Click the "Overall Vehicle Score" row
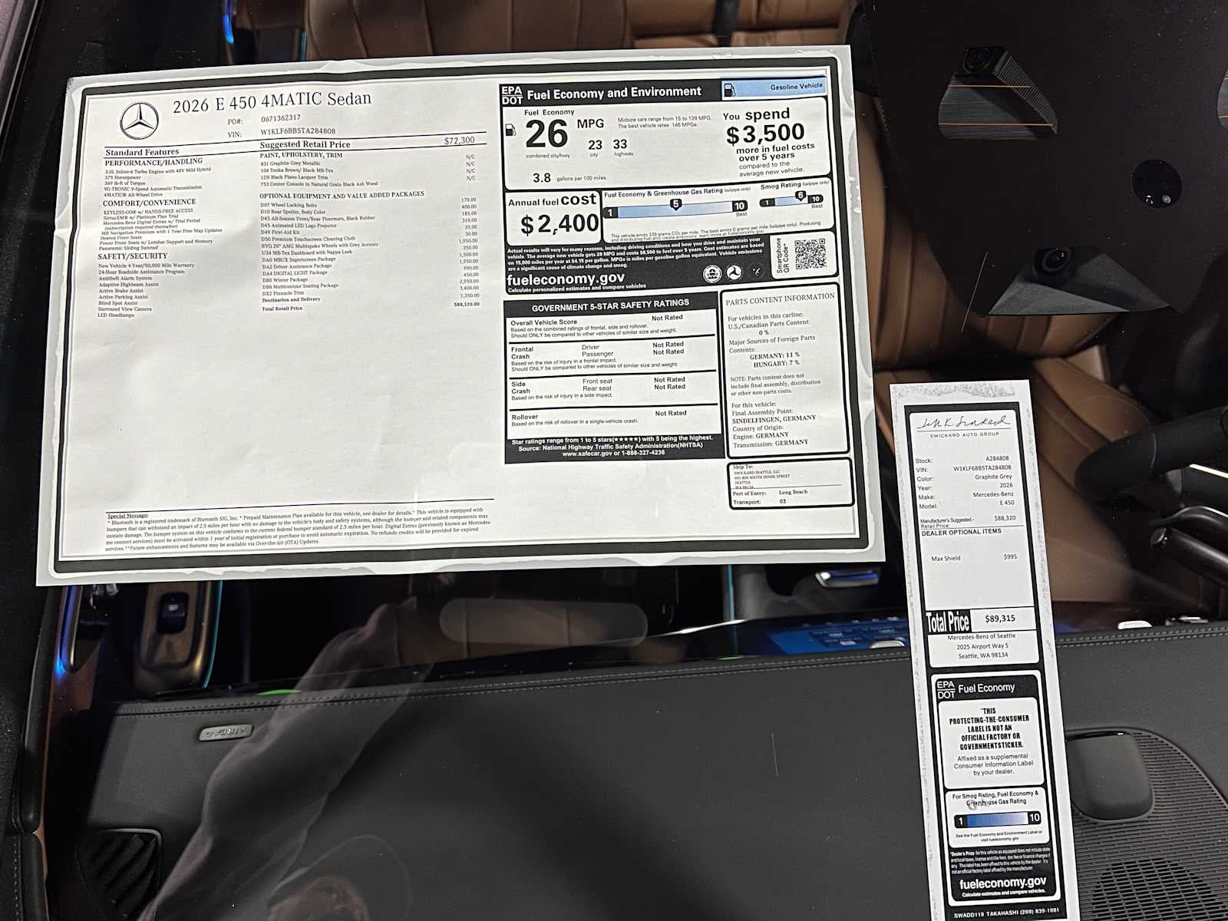This screenshot has width=1228, height=921. (x=611, y=326)
